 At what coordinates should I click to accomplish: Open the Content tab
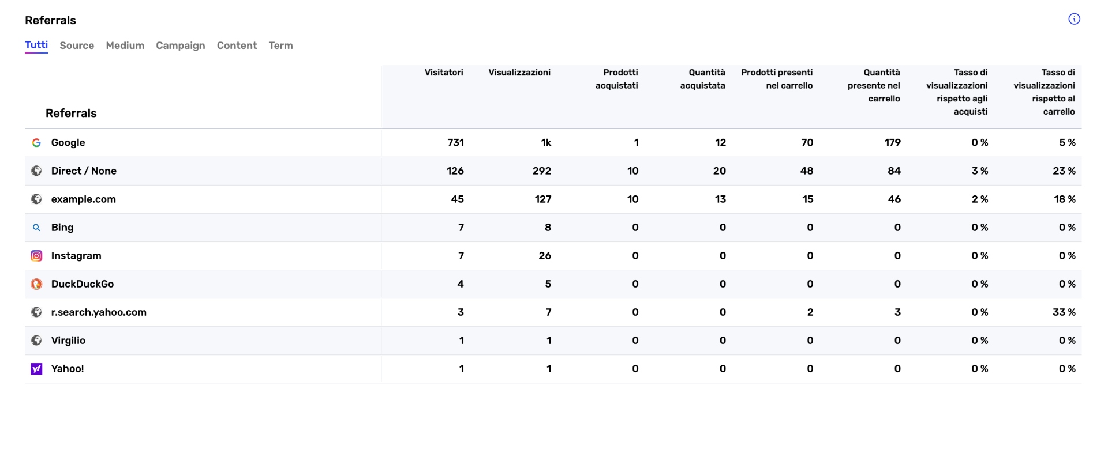(237, 46)
